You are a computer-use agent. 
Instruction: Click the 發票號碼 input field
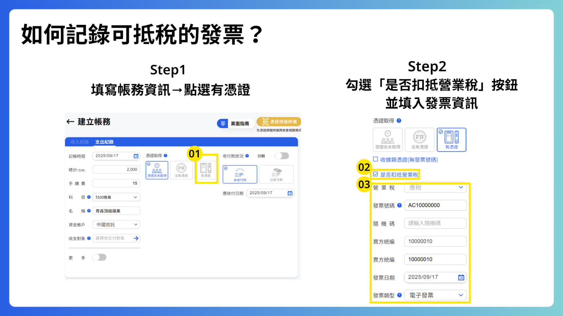click(x=435, y=205)
